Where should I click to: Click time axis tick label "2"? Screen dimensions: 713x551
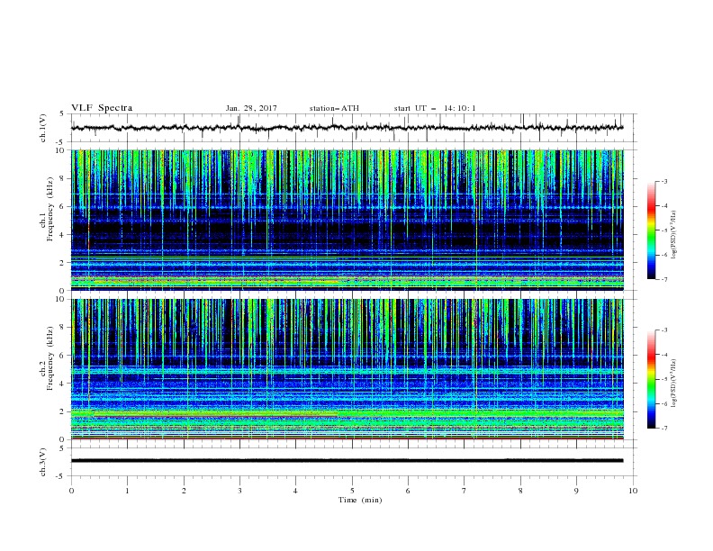point(184,491)
